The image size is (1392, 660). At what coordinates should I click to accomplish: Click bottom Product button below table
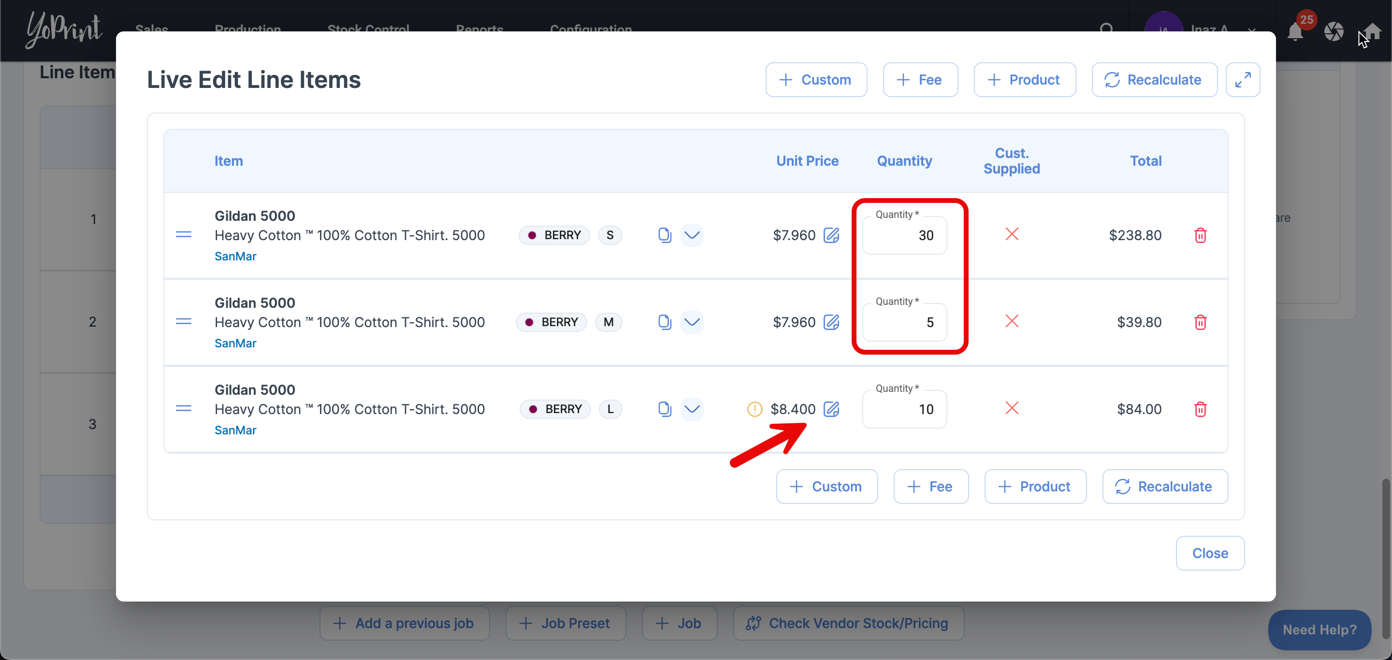pos(1035,487)
